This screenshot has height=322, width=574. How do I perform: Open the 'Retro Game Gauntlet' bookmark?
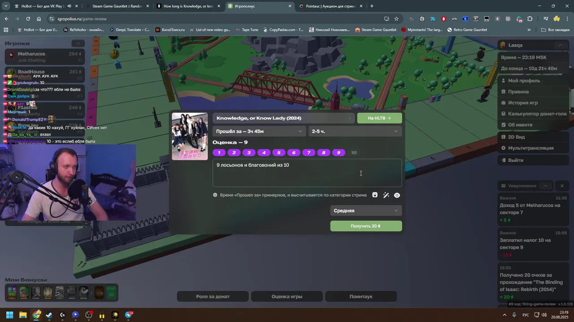click(x=467, y=30)
